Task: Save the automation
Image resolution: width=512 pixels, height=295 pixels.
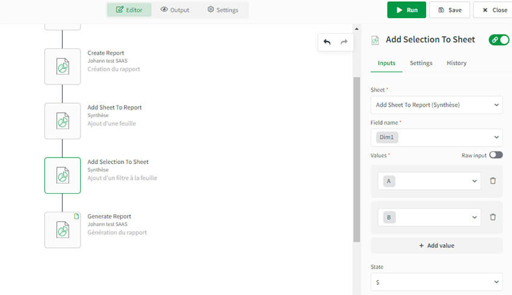Action: click(449, 10)
